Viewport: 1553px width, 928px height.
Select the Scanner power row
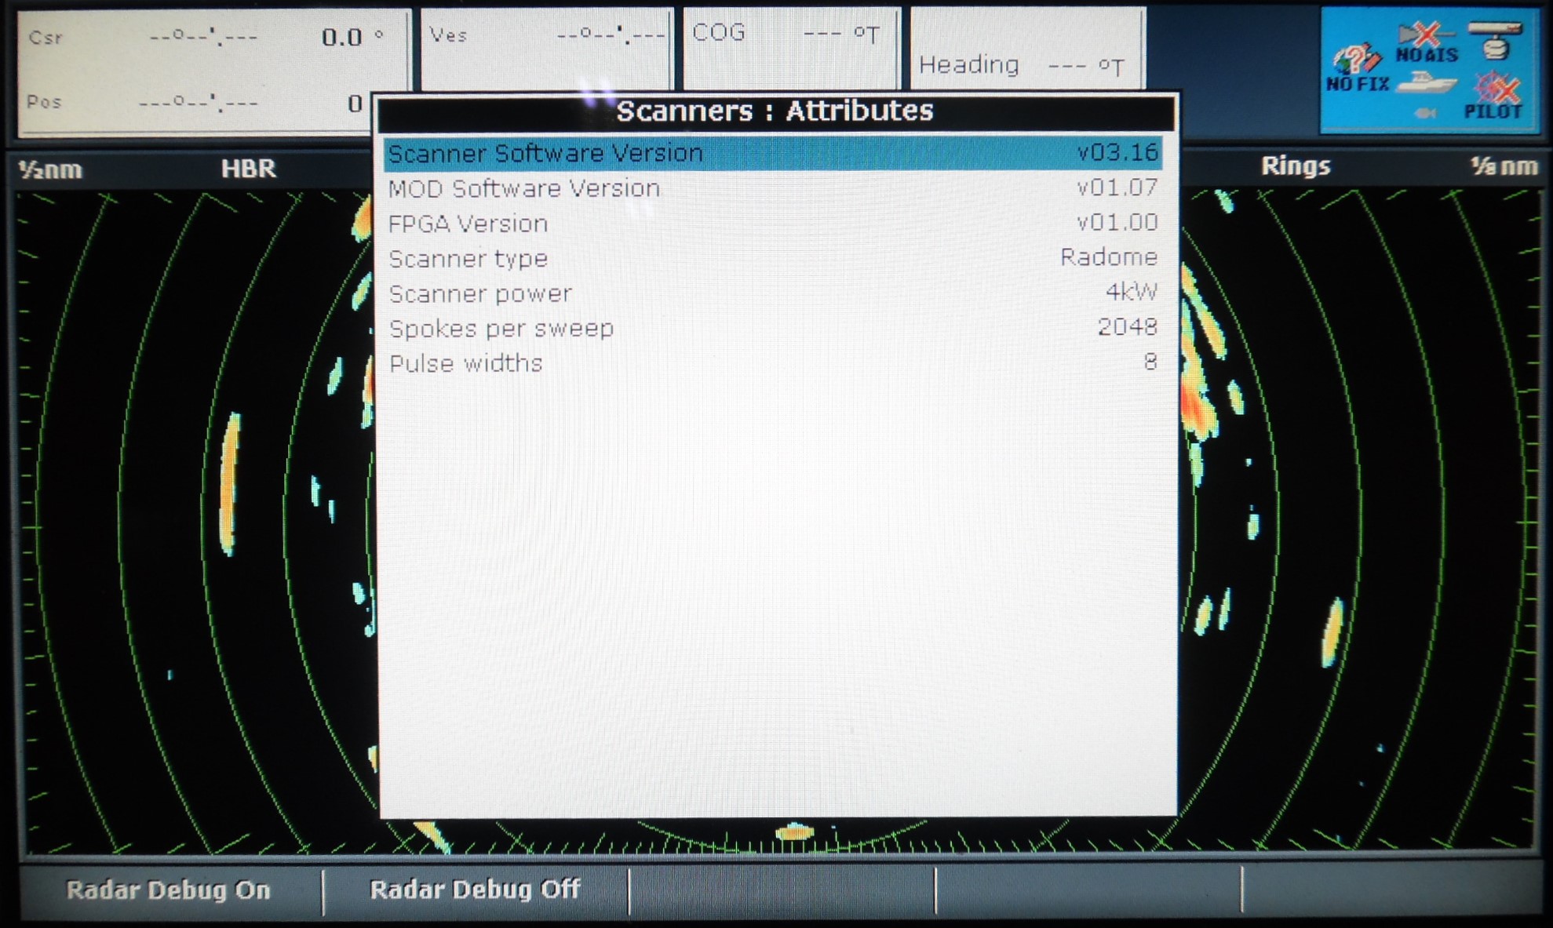click(x=773, y=293)
